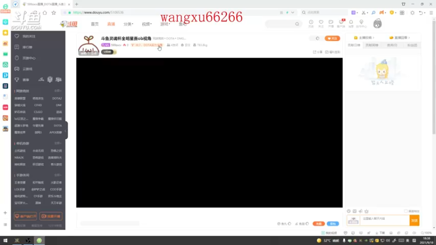The image size is (436, 245).
Task: Expand 全部 in 手游休闲 section
Action: tap(58, 175)
